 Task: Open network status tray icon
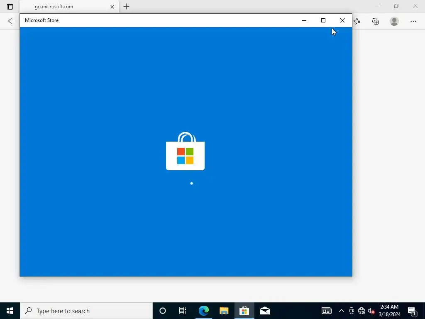tap(361, 311)
